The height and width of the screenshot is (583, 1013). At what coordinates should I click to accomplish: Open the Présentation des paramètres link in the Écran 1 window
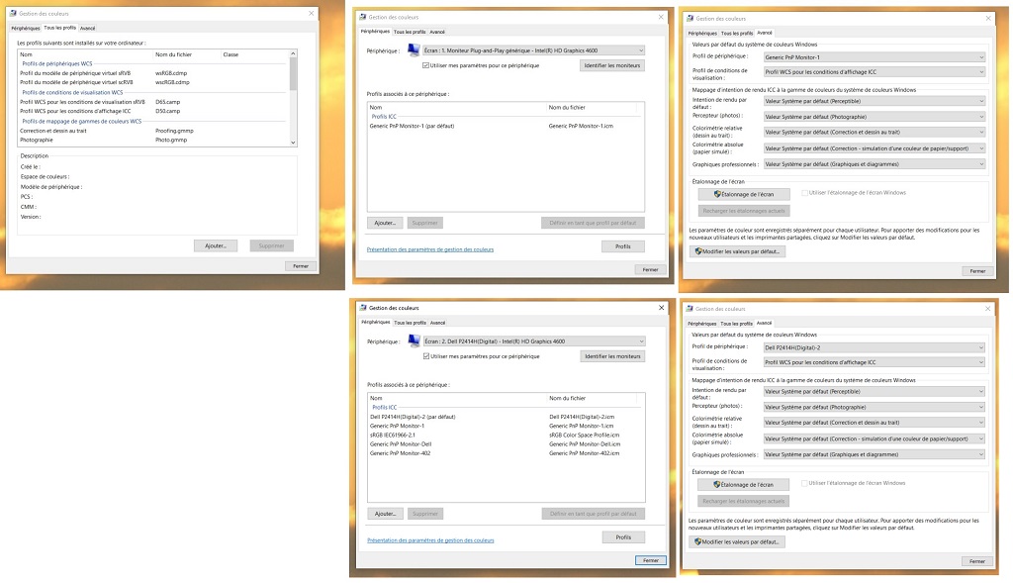[x=429, y=249]
